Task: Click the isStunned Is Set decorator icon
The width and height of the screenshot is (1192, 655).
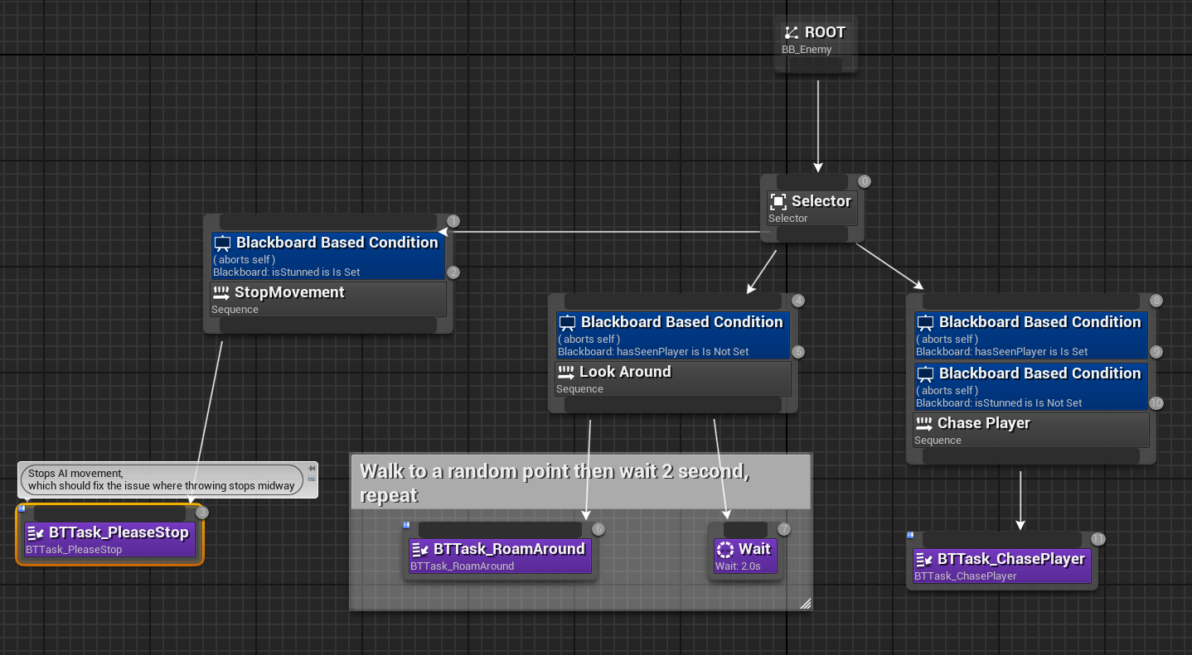Action: (x=222, y=243)
